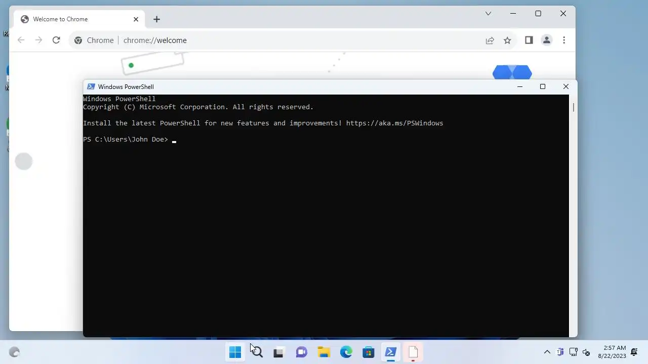Image resolution: width=648 pixels, height=364 pixels.
Task: Open a new Chrome tab with plus button
Action: 156,19
